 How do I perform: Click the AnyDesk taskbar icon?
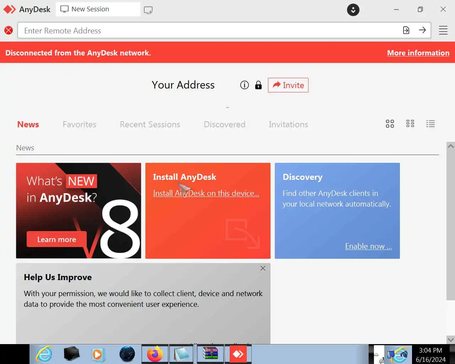[x=238, y=354]
